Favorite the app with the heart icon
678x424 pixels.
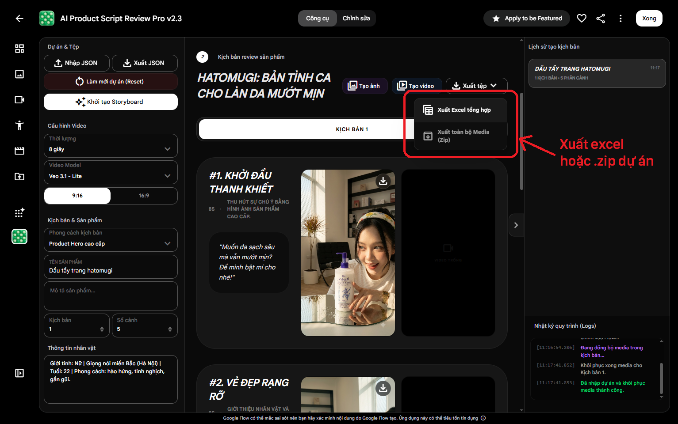point(582,18)
